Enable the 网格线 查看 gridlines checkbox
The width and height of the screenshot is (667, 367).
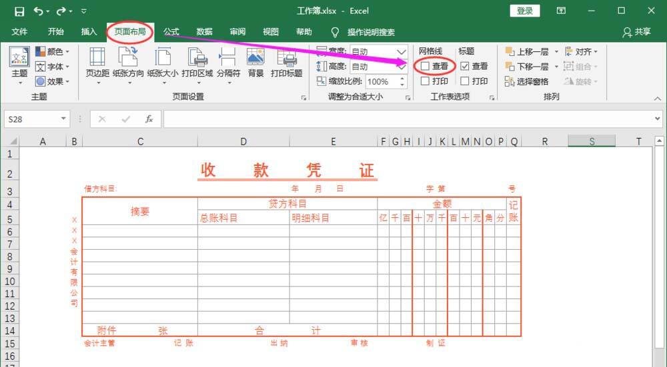click(425, 66)
